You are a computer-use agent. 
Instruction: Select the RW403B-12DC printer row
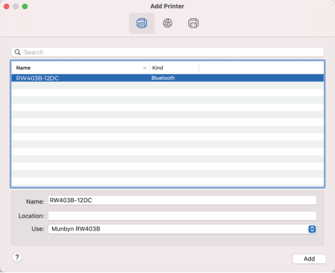click(167, 78)
